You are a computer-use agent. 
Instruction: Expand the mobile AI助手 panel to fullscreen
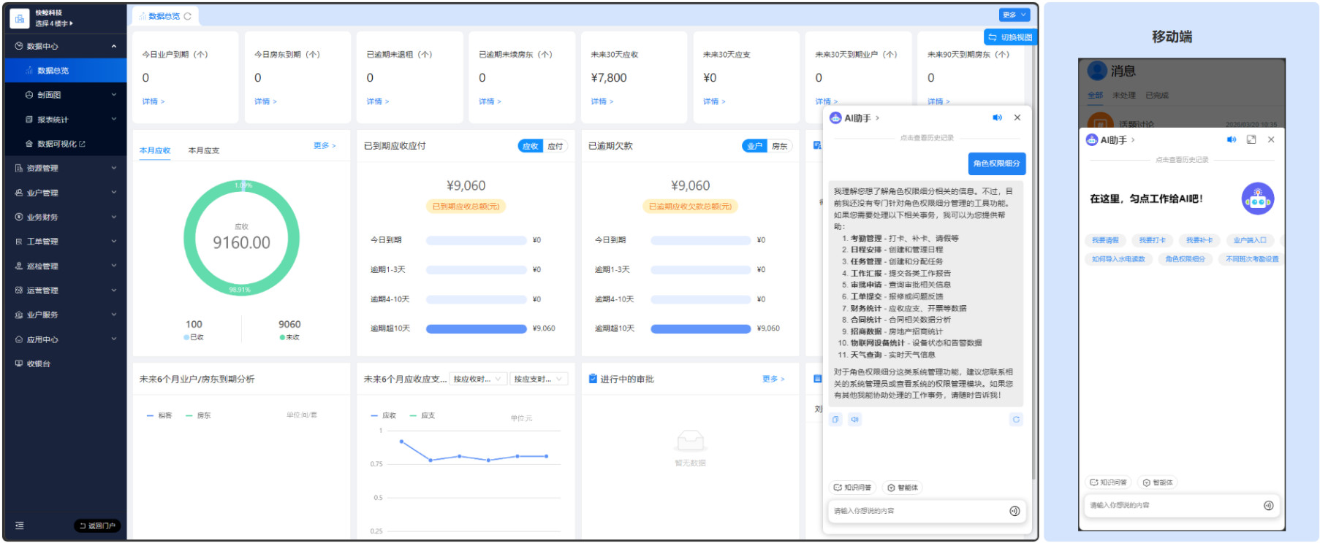[x=1251, y=139]
